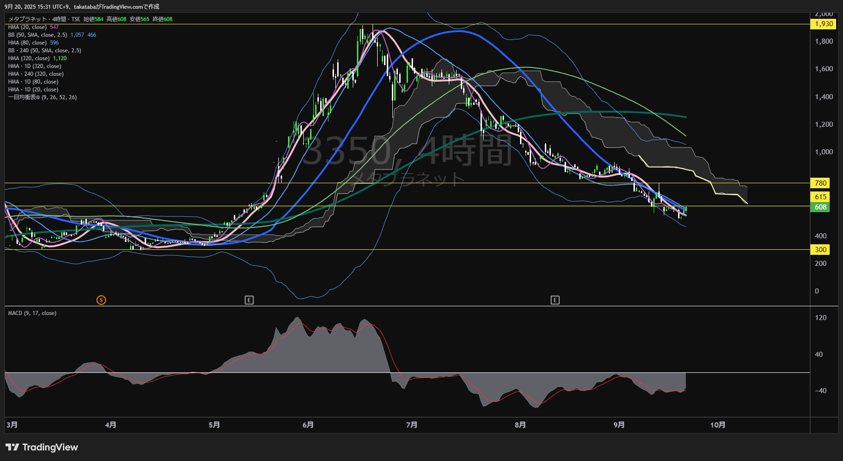Select the 1,930 price line label
Viewport: 843px width, 461px height.
click(823, 24)
